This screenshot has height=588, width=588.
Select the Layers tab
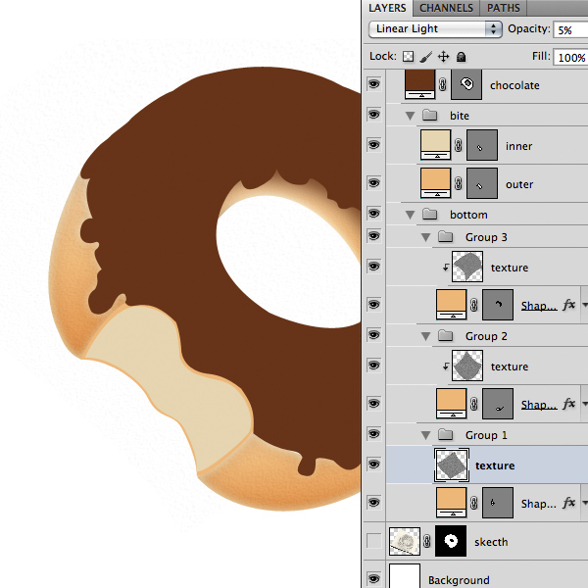387,8
